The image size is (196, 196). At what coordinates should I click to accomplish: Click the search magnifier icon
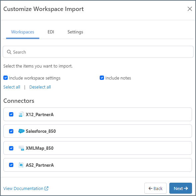9,52
